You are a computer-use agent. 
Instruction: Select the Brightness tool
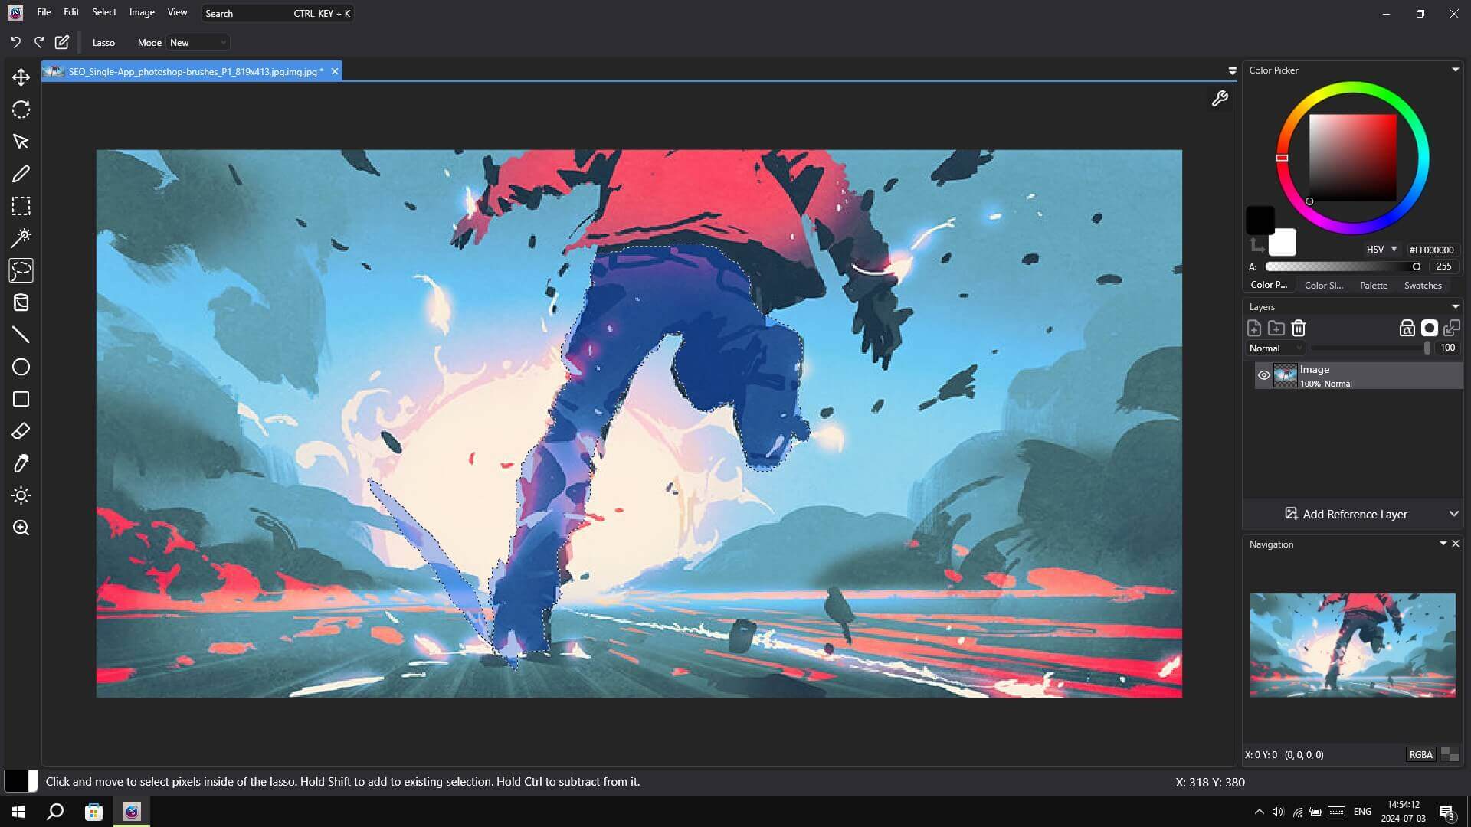(x=21, y=495)
